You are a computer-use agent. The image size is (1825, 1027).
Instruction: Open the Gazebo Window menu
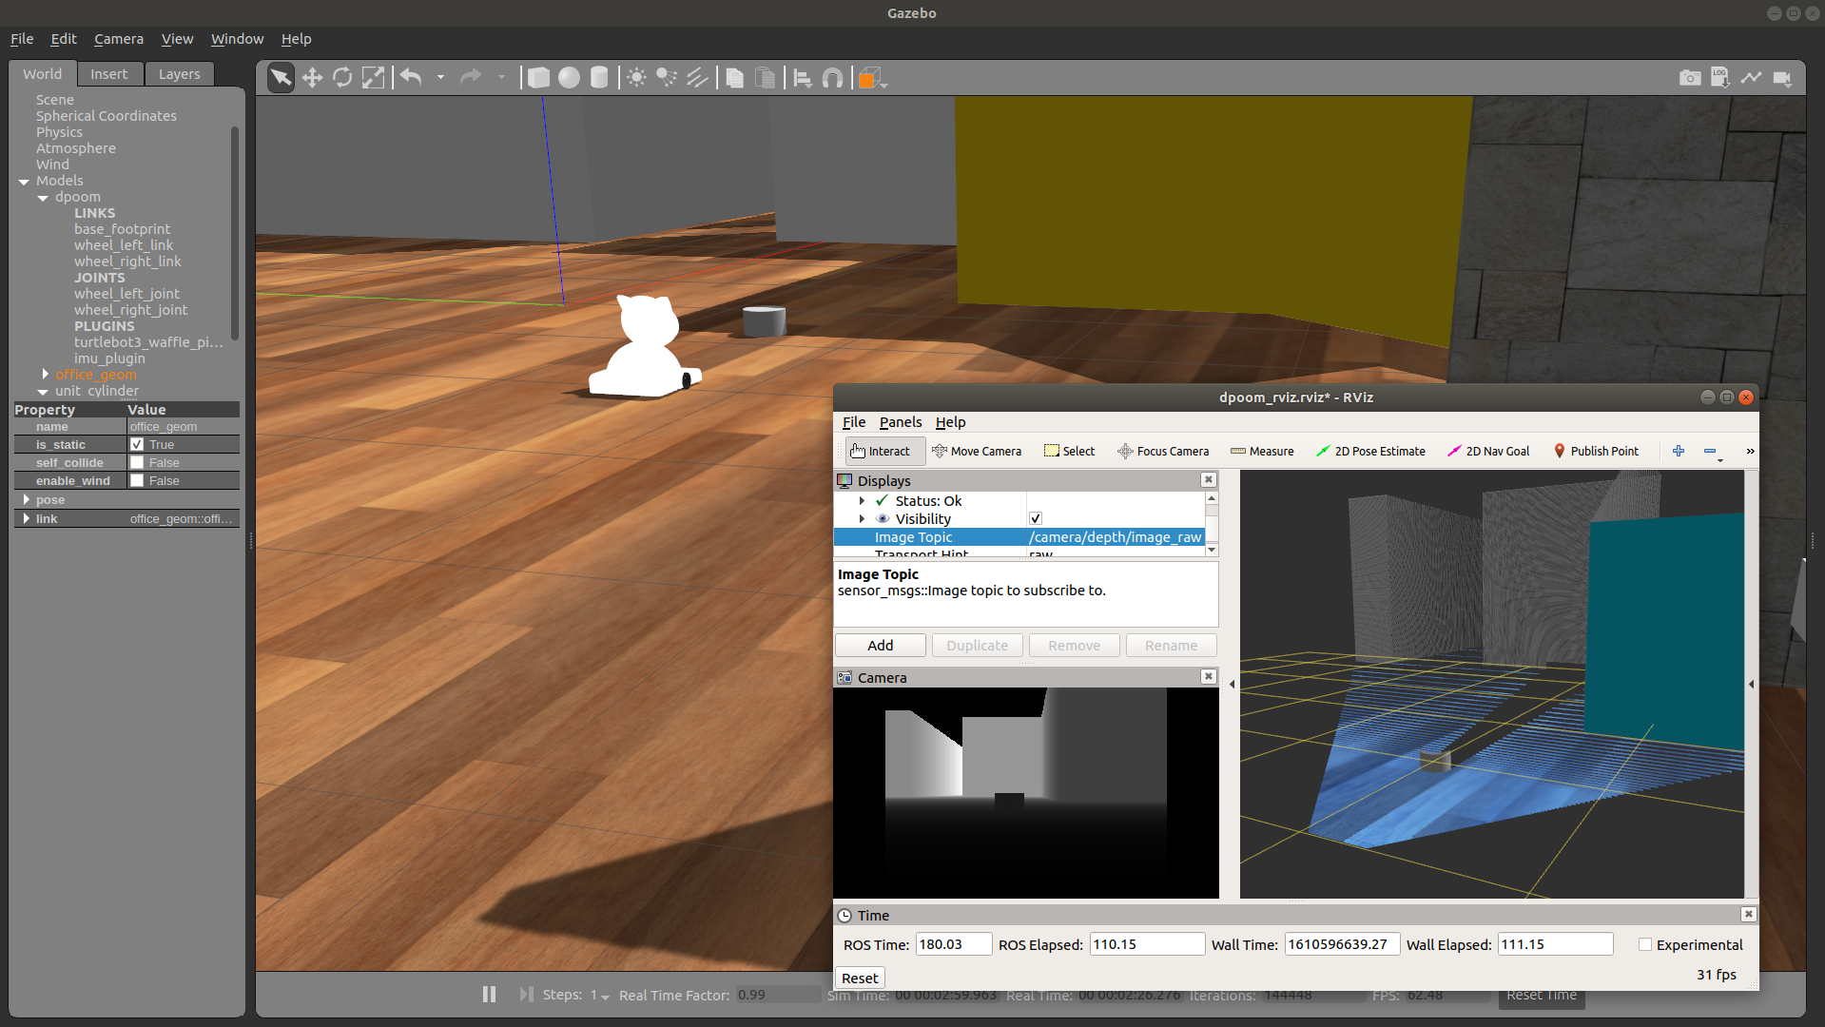pos(237,39)
